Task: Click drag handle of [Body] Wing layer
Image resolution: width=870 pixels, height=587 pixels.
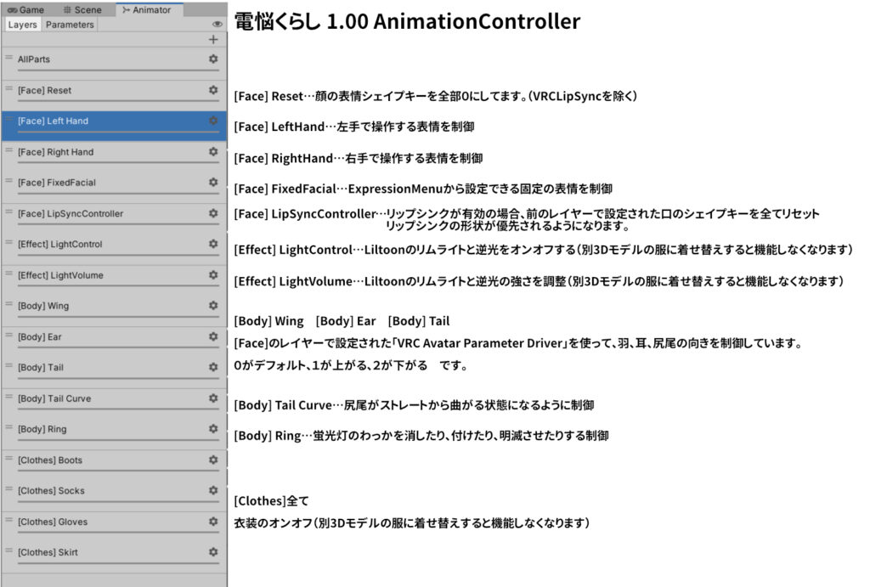Action: click(x=8, y=303)
